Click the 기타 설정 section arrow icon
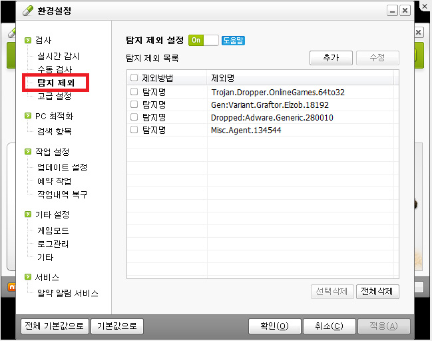The height and width of the screenshot is (341, 432). pos(28,214)
